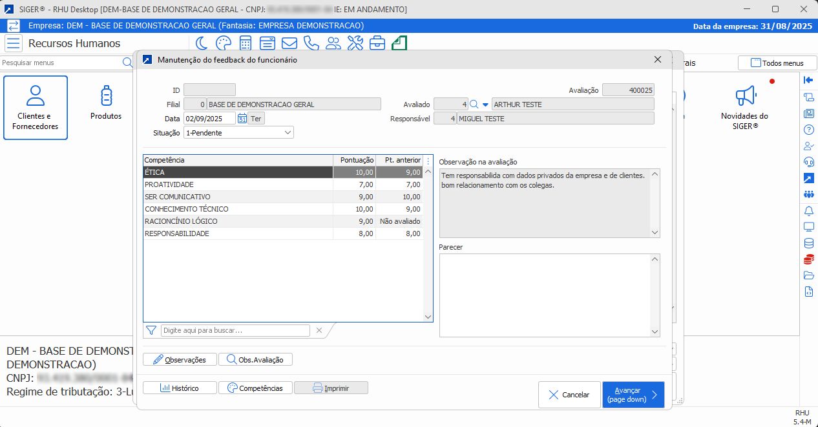Image resolution: width=818 pixels, height=427 pixels.
Task: Open the hamburger main menu
Action: pyautogui.click(x=14, y=43)
